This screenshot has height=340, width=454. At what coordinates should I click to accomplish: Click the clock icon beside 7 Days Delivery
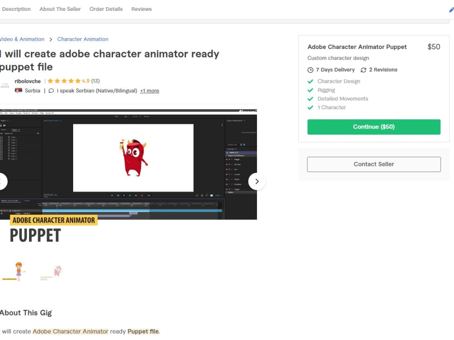tap(310, 70)
